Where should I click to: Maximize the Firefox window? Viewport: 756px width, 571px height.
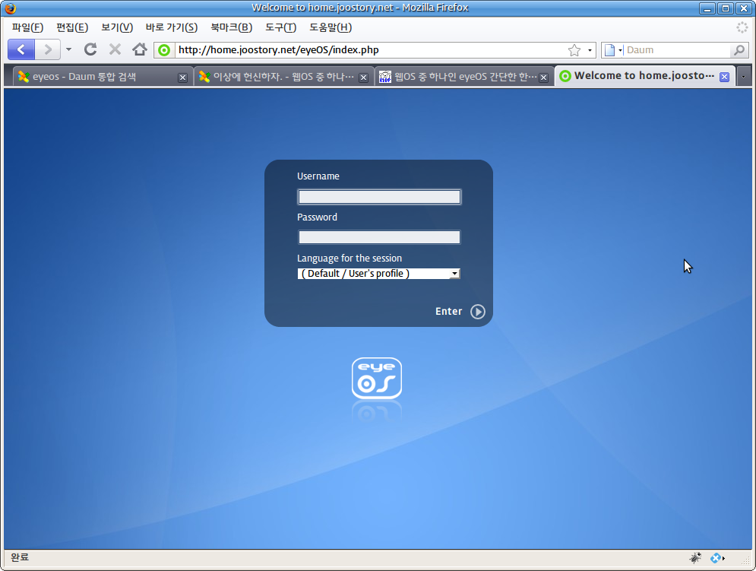725,8
